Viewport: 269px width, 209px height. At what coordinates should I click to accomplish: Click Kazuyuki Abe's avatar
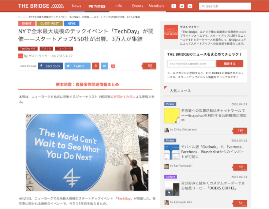click(x=167, y=202)
